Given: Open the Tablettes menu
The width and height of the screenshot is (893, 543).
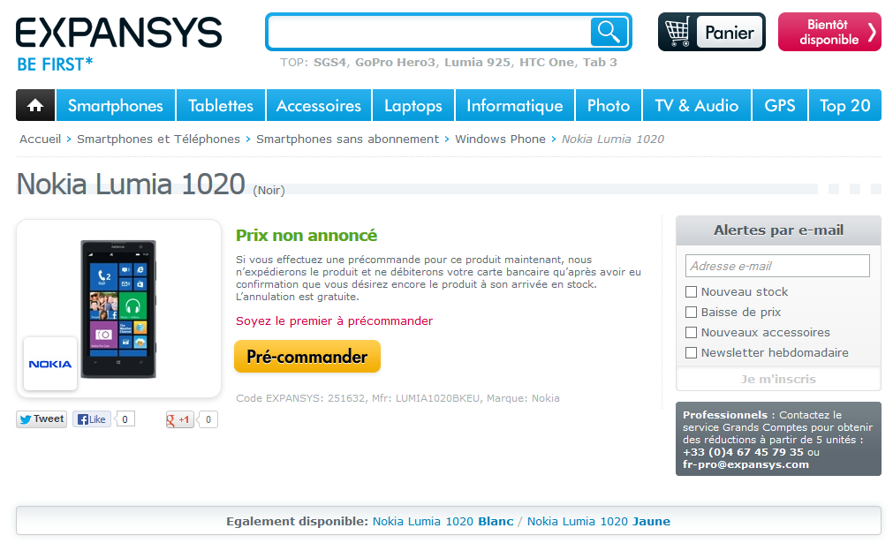Looking at the screenshot, I should point(221,105).
